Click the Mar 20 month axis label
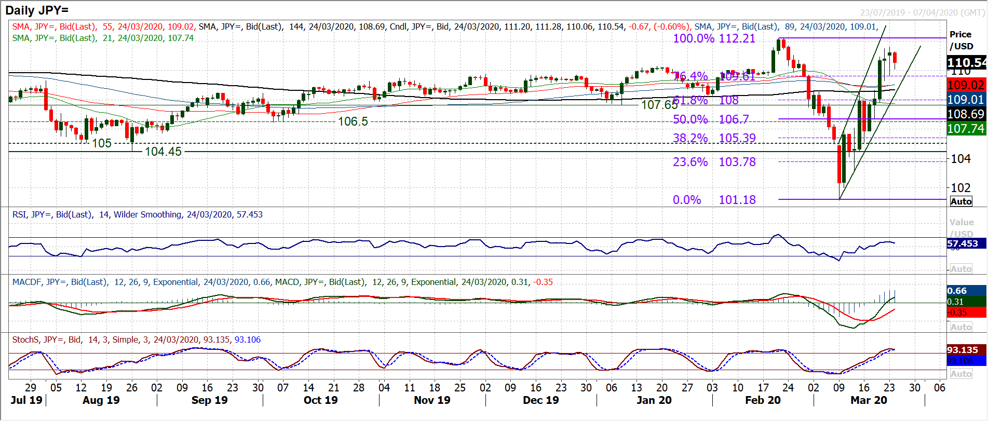988x421 pixels. click(869, 400)
